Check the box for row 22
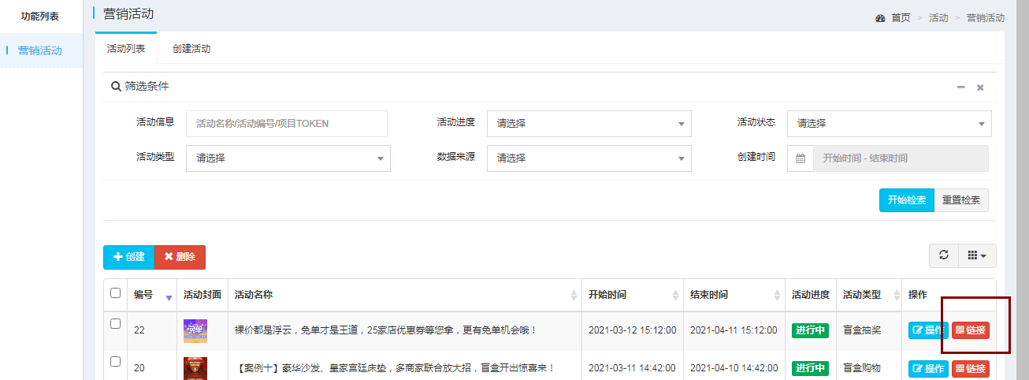The width and height of the screenshot is (1029, 380). pyautogui.click(x=116, y=323)
